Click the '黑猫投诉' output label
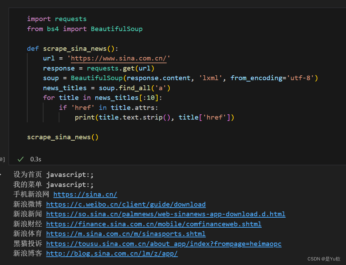 pyautogui.click(x=28, y=244)
